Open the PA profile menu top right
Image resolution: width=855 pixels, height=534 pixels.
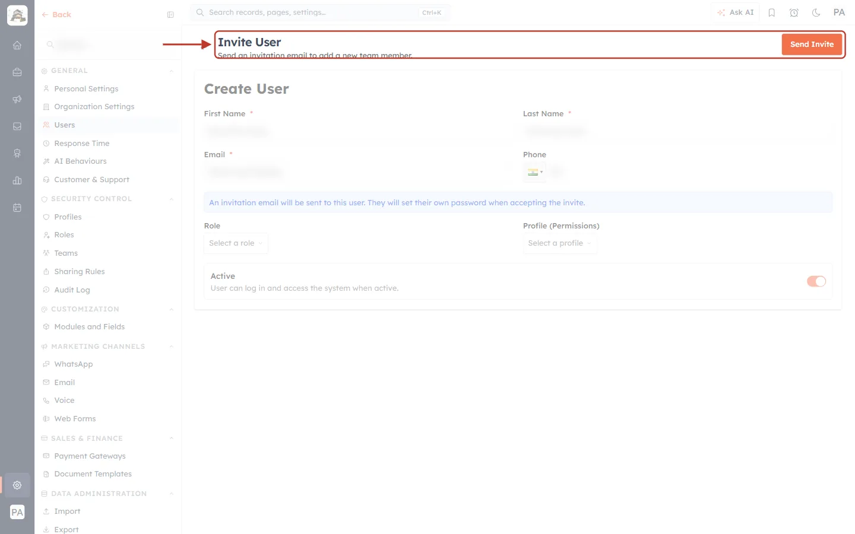click(839, 12)
